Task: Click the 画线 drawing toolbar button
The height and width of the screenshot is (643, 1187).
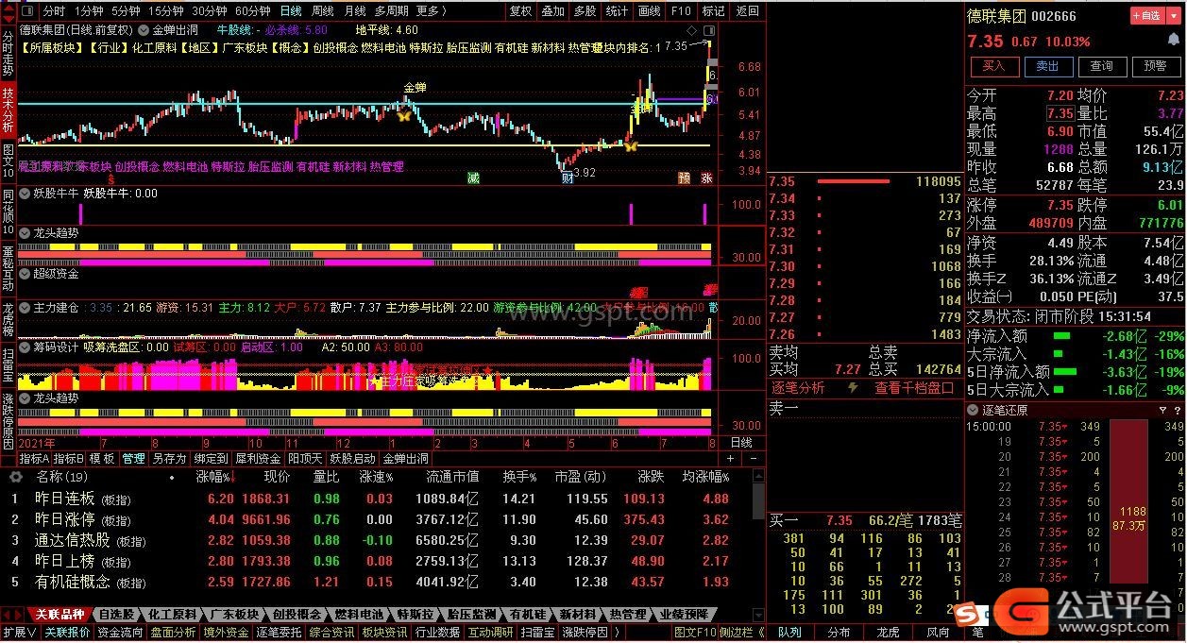Action: 649,11
